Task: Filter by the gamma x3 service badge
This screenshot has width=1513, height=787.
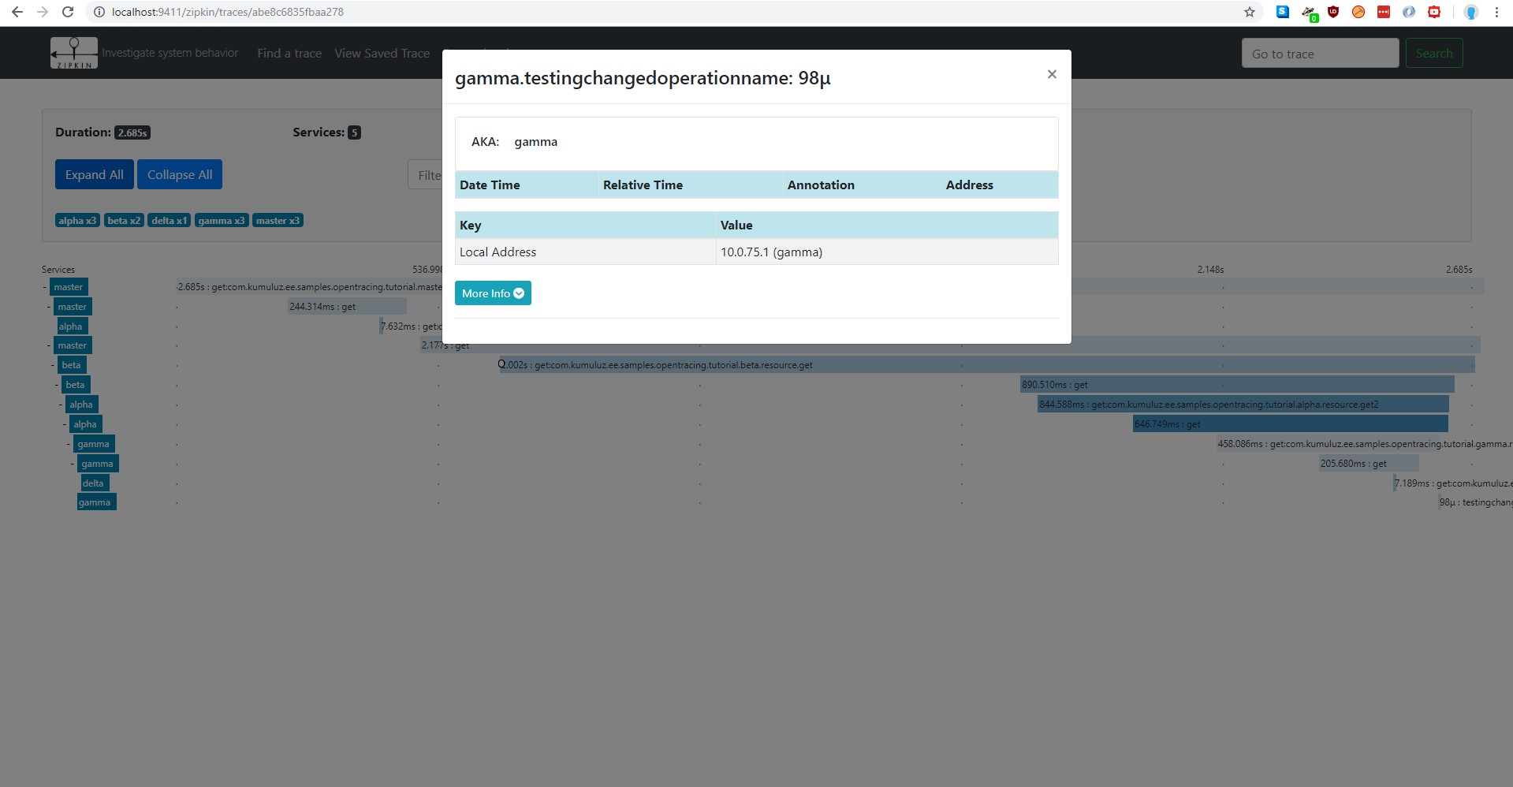Action: click(x=222, y=221)
